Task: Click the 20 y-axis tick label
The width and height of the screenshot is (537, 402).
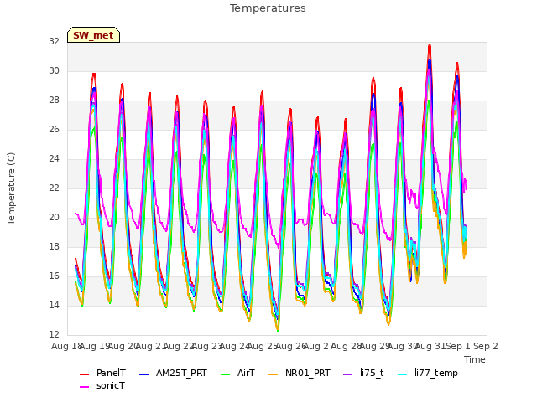Action: [54, 218]
